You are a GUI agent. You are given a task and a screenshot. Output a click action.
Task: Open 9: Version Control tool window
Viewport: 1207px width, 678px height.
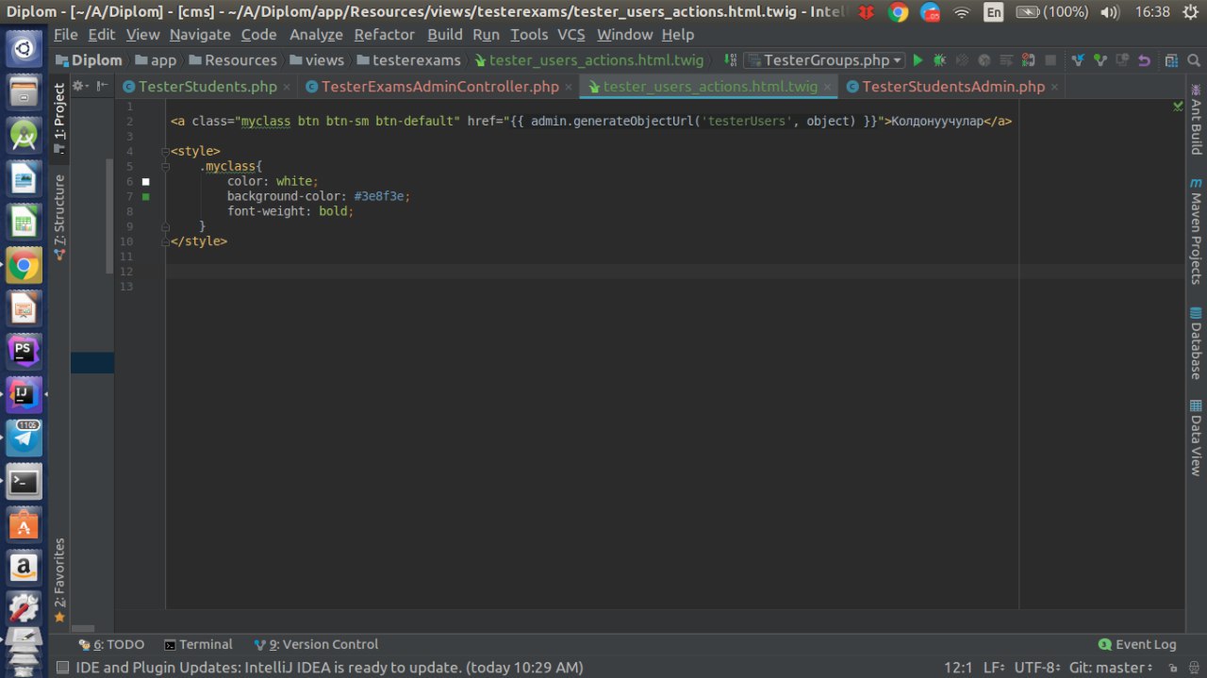pyautogui.click(x=316, y=645)
